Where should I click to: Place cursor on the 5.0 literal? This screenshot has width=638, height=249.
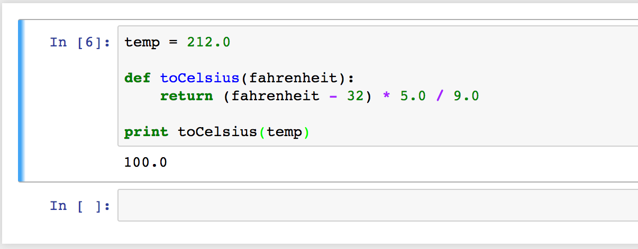click(413, 96)
